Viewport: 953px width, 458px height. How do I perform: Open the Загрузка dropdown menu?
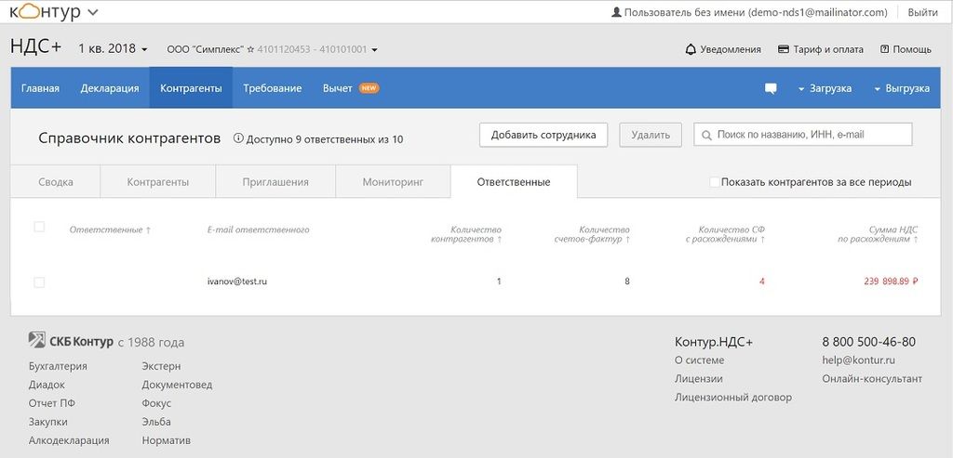(825, 88)
